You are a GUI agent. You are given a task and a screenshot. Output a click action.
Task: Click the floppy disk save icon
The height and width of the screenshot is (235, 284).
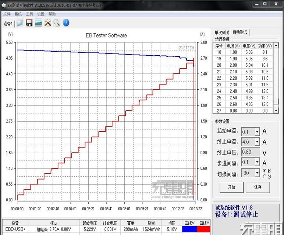(29, 23)
